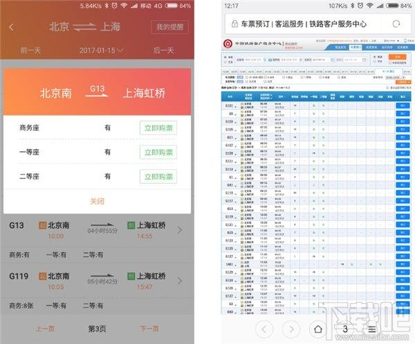Expand the G11 train stop details

[236, 138]
